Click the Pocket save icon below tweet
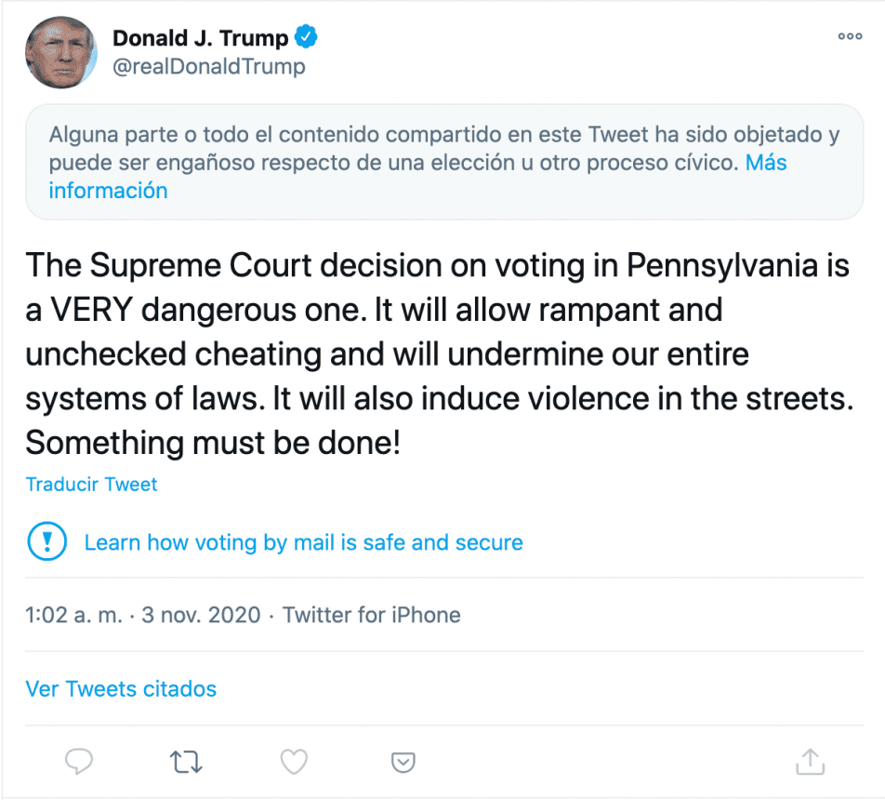Image resolution: width=885 pixels, height=800 pixels. click(x=403, y=763)
